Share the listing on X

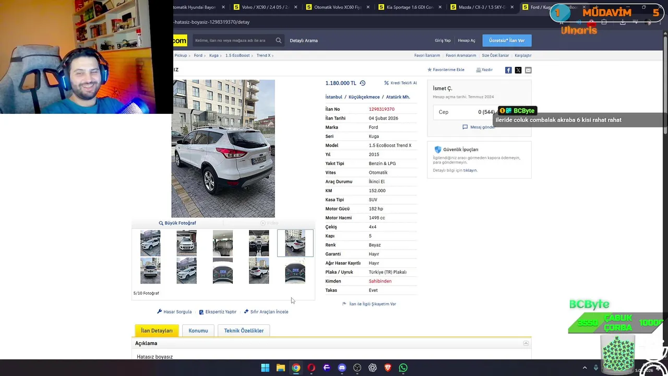pyautogui.click(x=518, y=70)
